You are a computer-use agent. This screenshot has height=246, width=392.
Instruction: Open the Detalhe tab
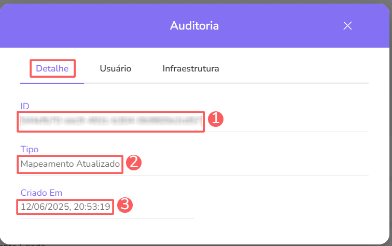52,68
